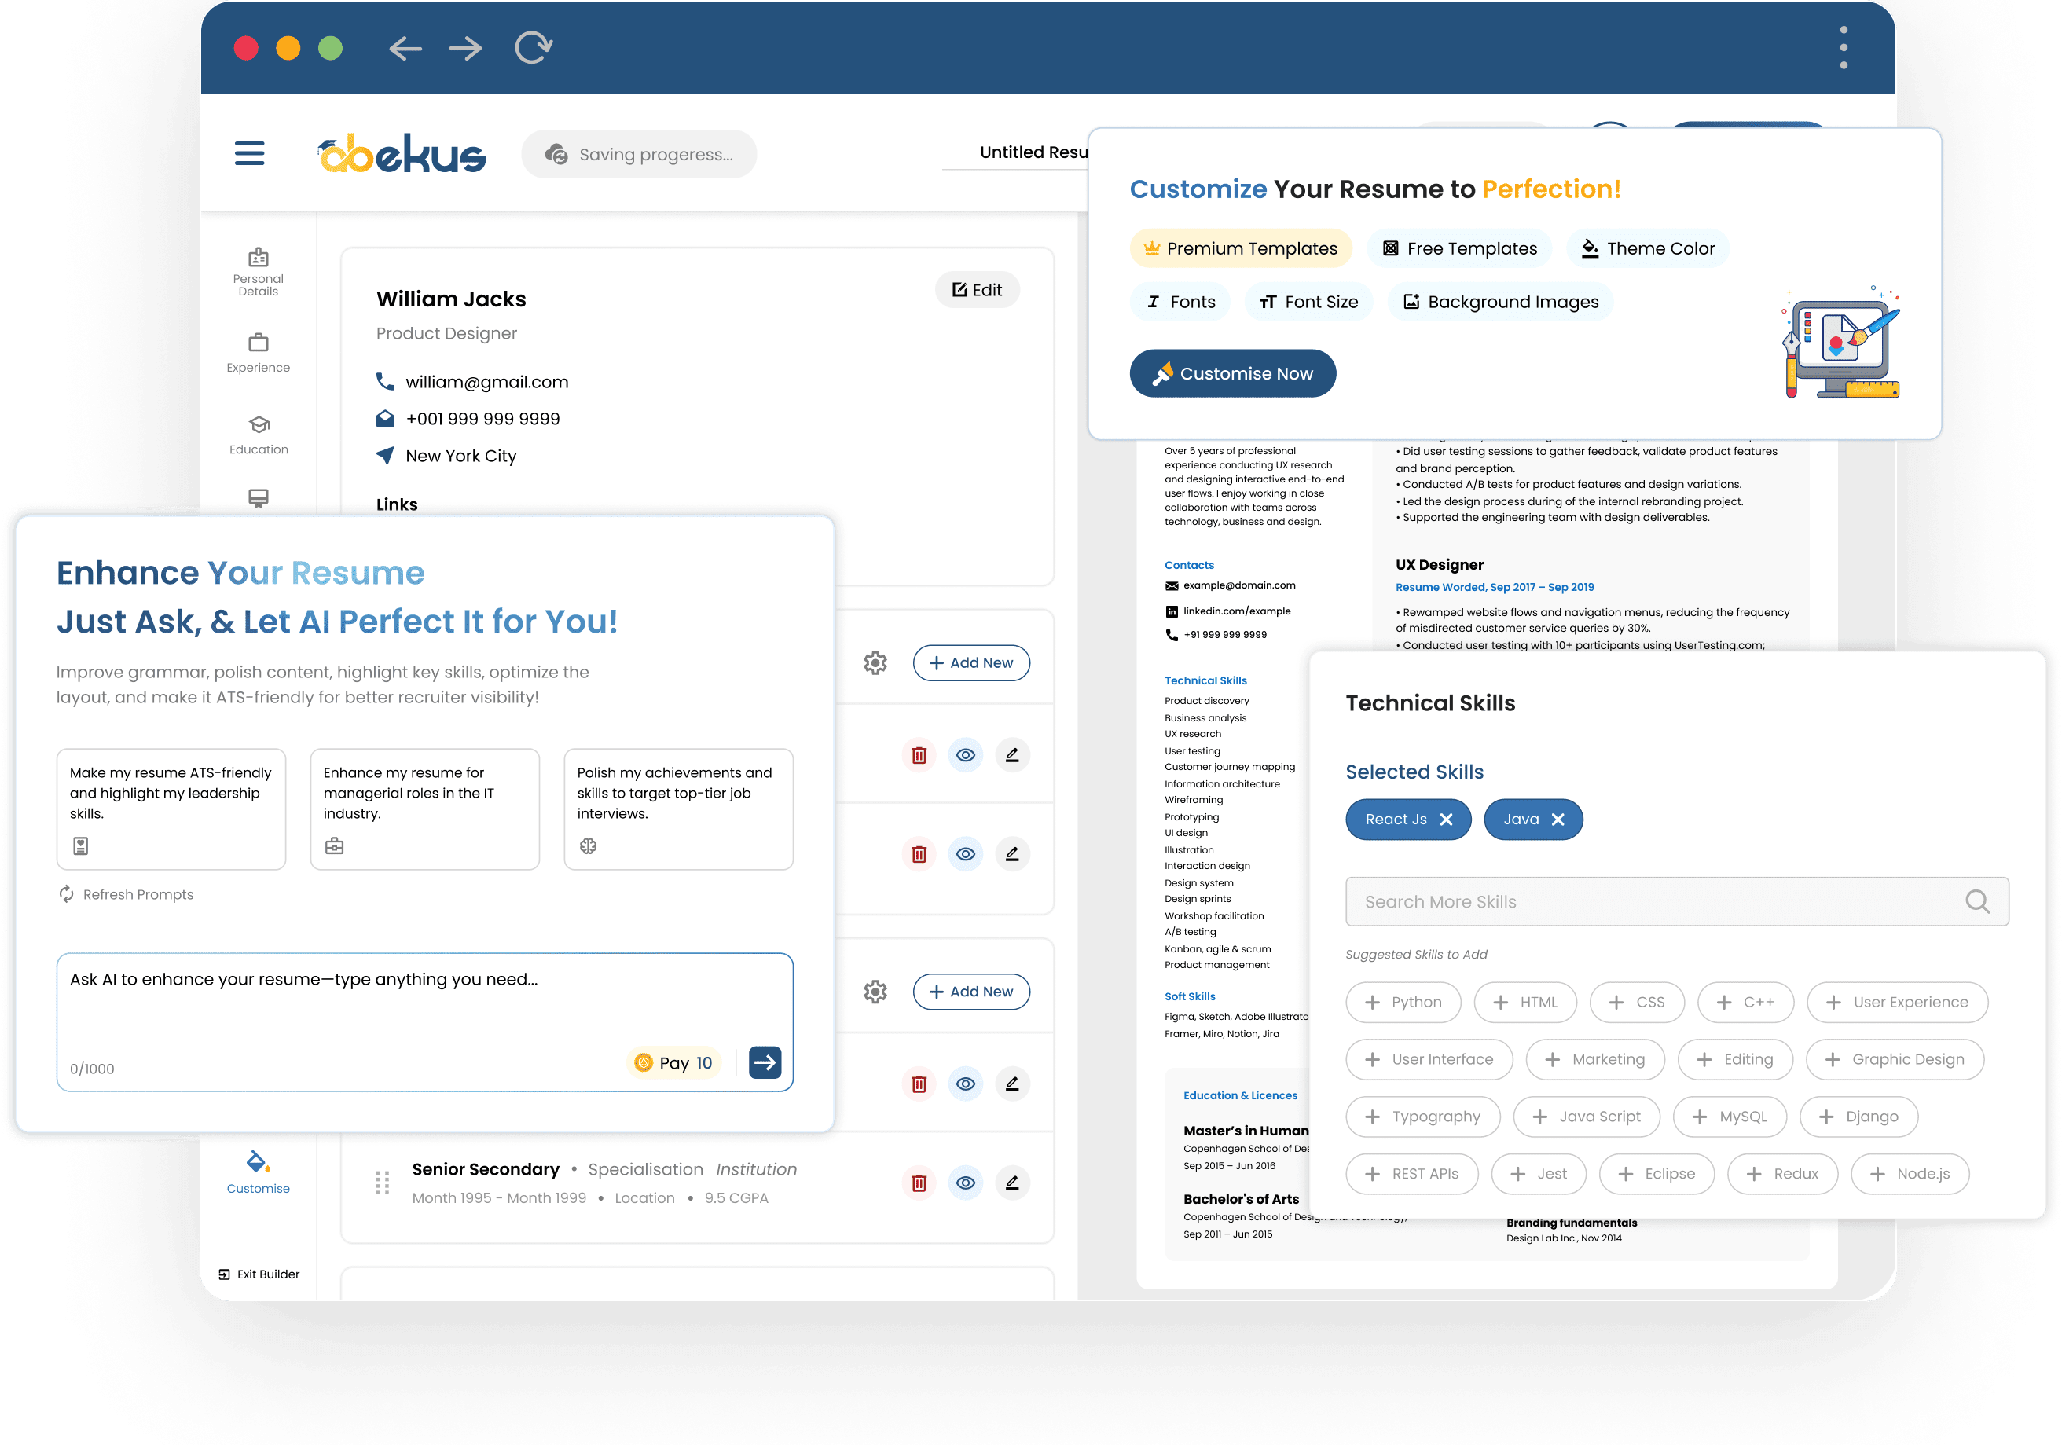2062x1445 pixels.
Task: Select the polish achievements prompt card
Action: [679, 809]
